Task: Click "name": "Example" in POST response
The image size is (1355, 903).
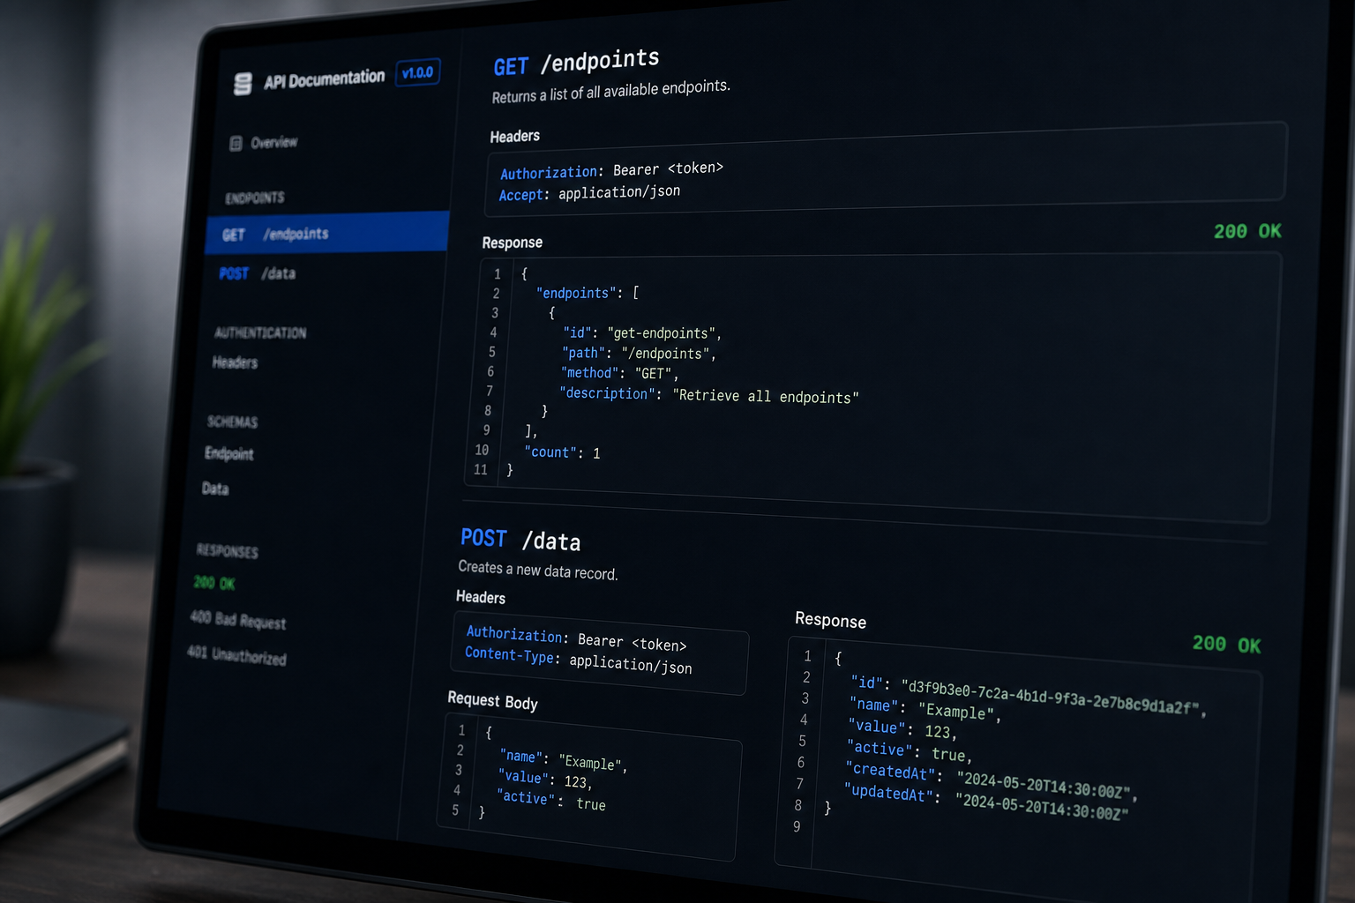Action: click(925, 709)
